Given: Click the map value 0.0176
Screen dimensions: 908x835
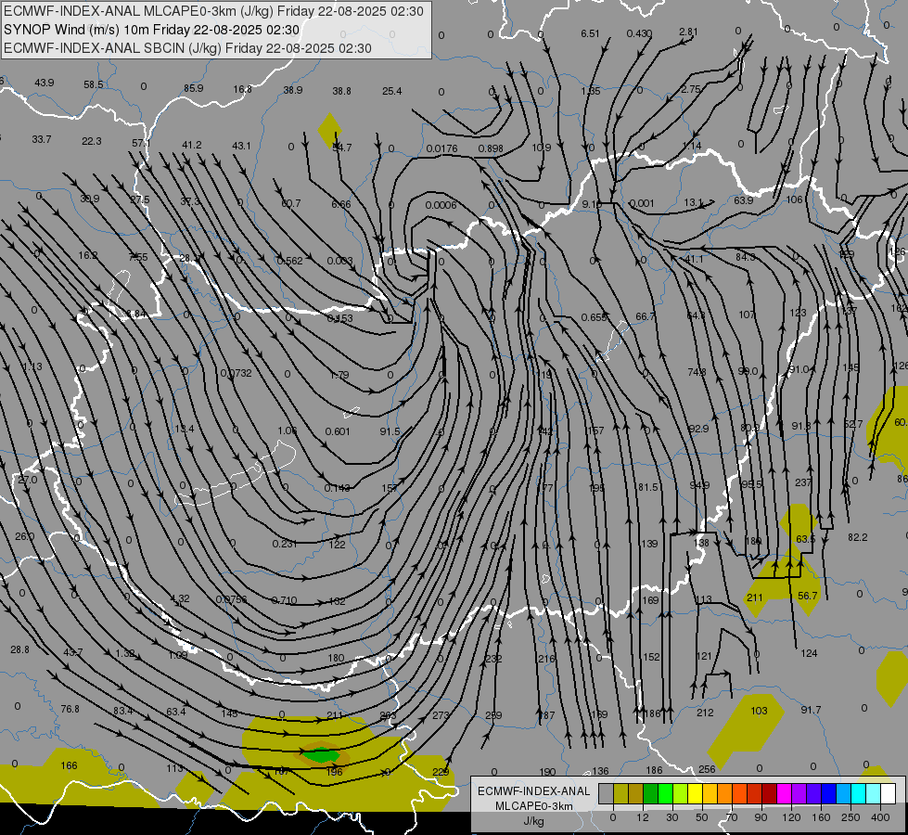Looking at the screenshot, I should tap(441, 149).
